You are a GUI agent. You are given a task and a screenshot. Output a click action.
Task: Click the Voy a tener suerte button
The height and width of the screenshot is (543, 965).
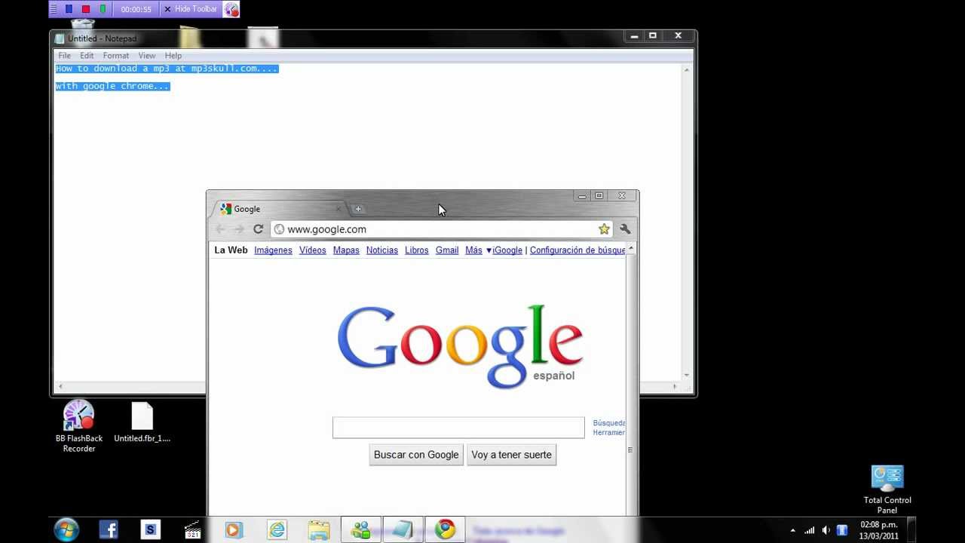click(x=511, y=455)
